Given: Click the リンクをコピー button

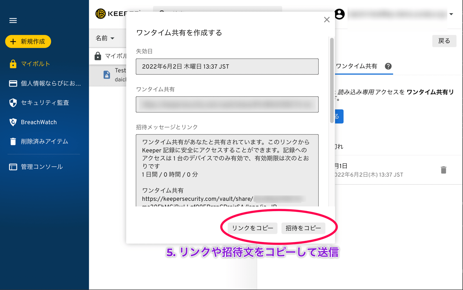Looking at the screenshot, I should (x=252, y=228).
